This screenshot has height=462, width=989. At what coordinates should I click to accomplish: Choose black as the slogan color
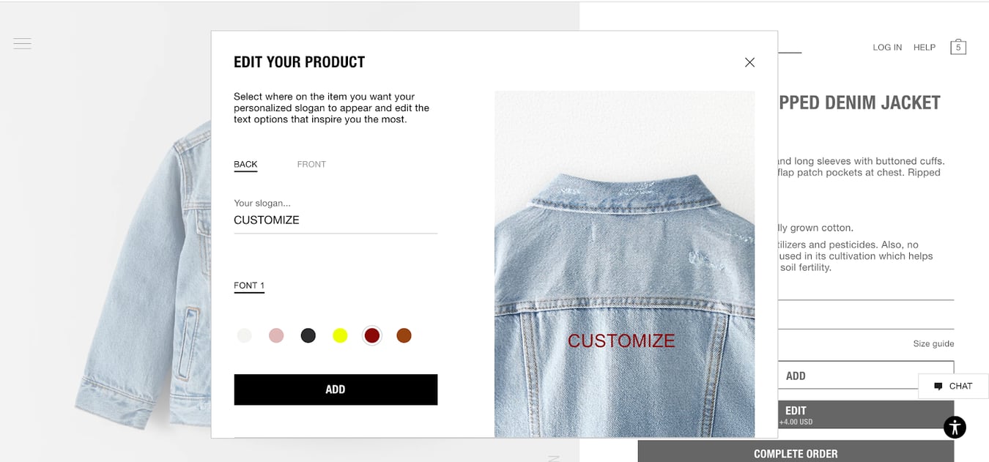tap(308, 335)
